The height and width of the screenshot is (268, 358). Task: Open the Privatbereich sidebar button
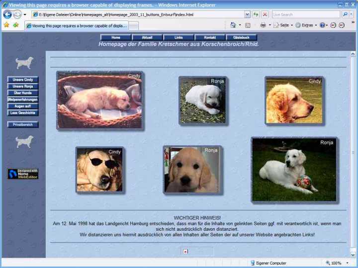click(23, 125)
